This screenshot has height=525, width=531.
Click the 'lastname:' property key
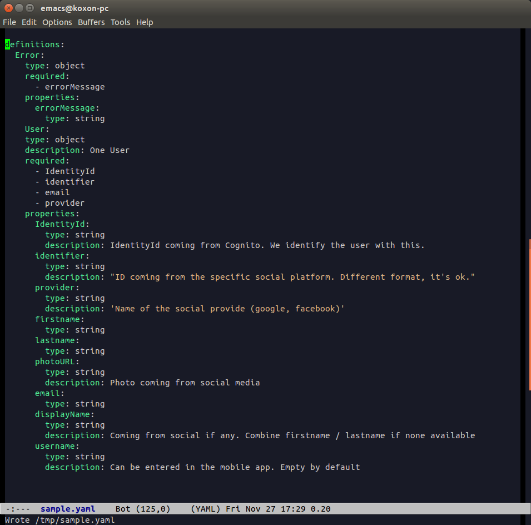(57, 340)
